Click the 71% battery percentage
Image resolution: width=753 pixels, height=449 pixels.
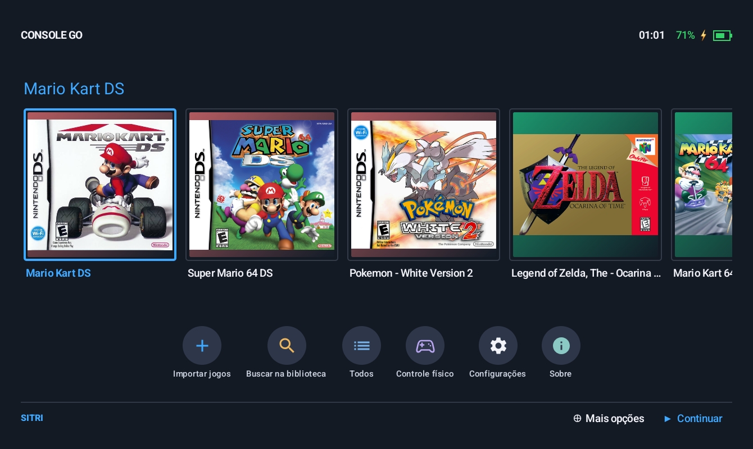click(x=686, y=35)
